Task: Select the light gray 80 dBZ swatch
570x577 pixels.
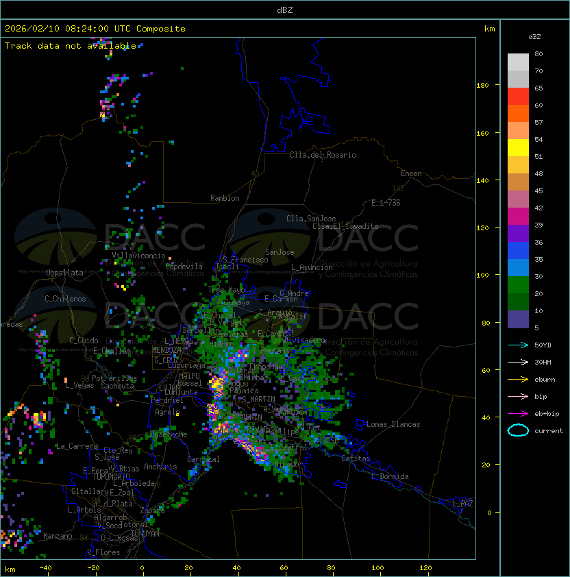Action: 518,62
